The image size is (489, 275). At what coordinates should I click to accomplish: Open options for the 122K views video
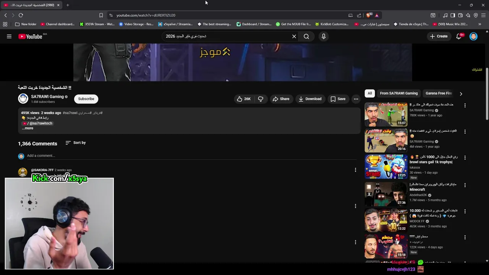pyautogui.click(x=465, y=238)
